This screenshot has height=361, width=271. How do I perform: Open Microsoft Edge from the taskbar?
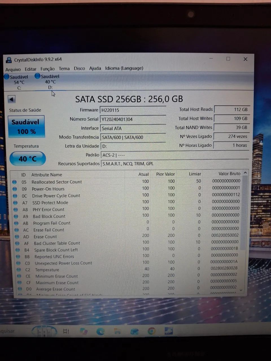click(100, 331)
